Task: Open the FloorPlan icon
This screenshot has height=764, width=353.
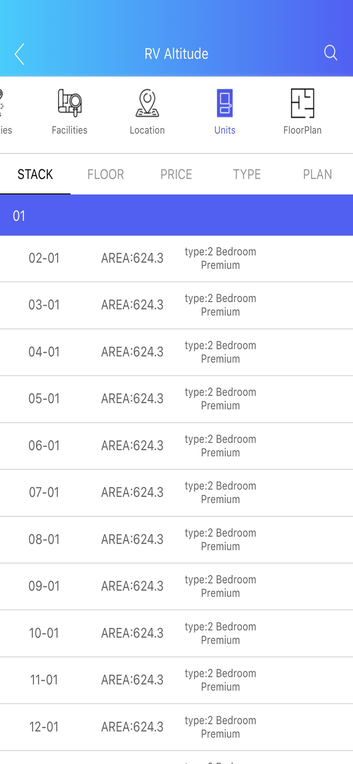Action: (x=302, y=103)
